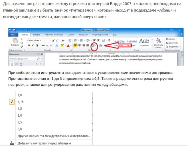Screen dimensions: 188x146
Task: Apply the red font color
Action: click(68, 45)
